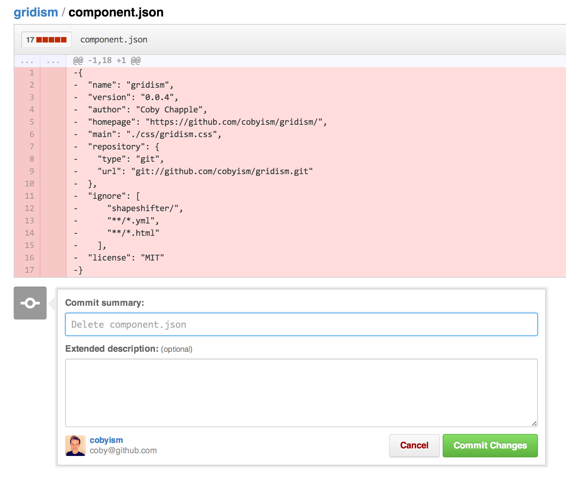Viewport: 566px width, 482px height.
Task: Click the "version": "0.0.4" removed line
Action: point(133,97)
